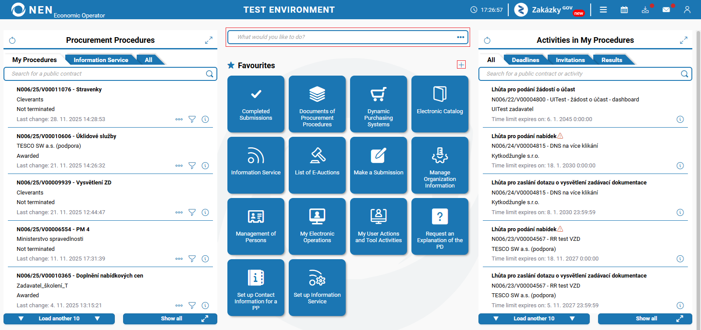Open Make a Submission tile
The width and height of the screenshot is (701, 330).
379,165
